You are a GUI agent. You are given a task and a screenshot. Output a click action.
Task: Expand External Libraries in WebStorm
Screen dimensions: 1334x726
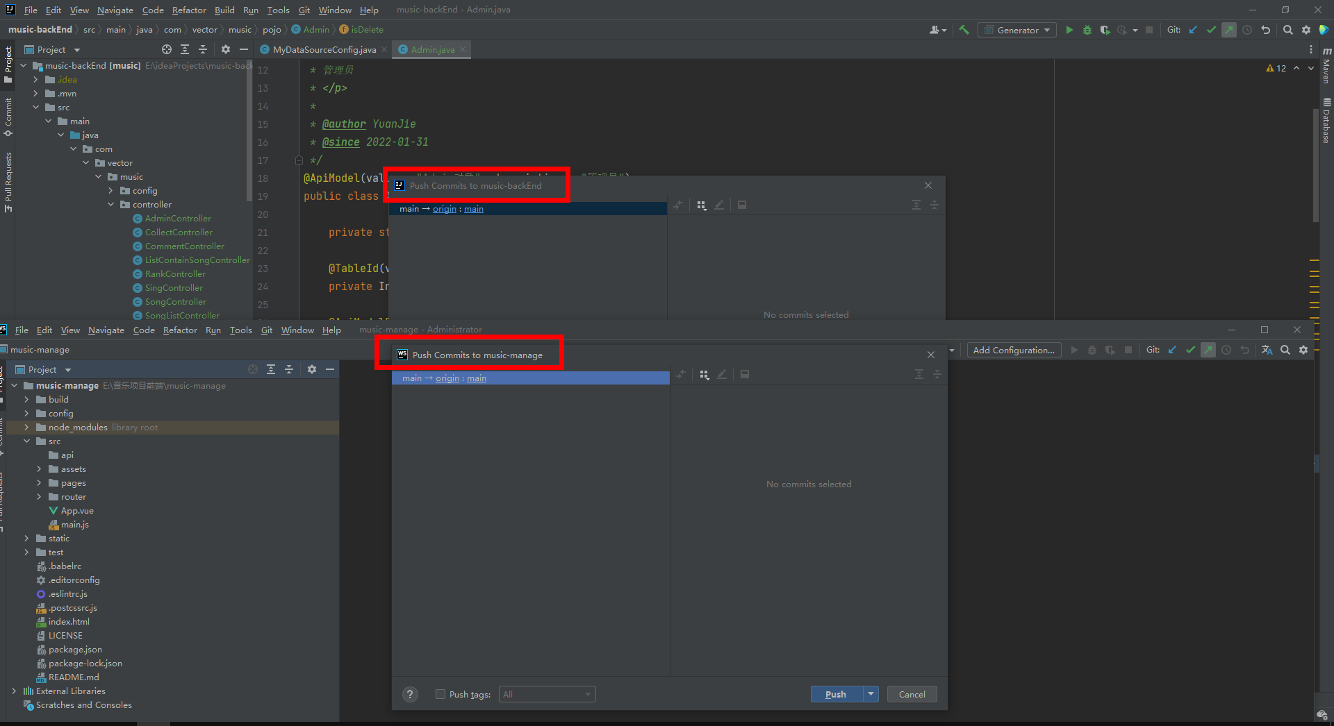coord(14,691)
